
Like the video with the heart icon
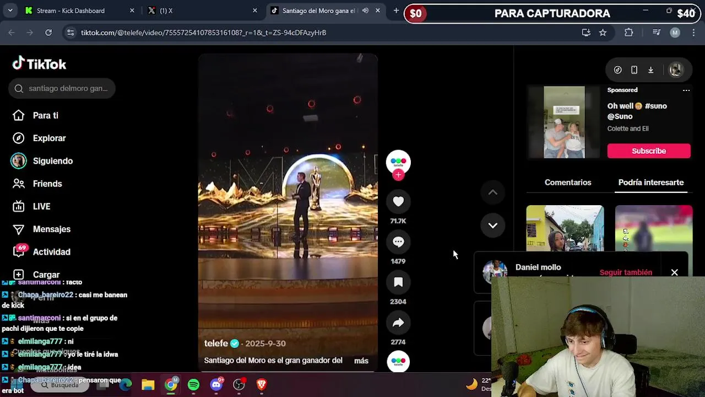click(398, 202)
